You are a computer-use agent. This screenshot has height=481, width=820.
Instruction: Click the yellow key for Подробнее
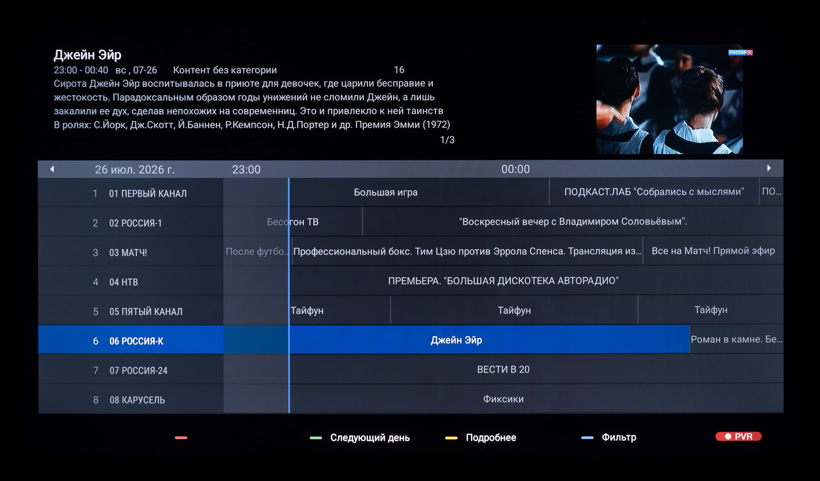tap(451, 438)
